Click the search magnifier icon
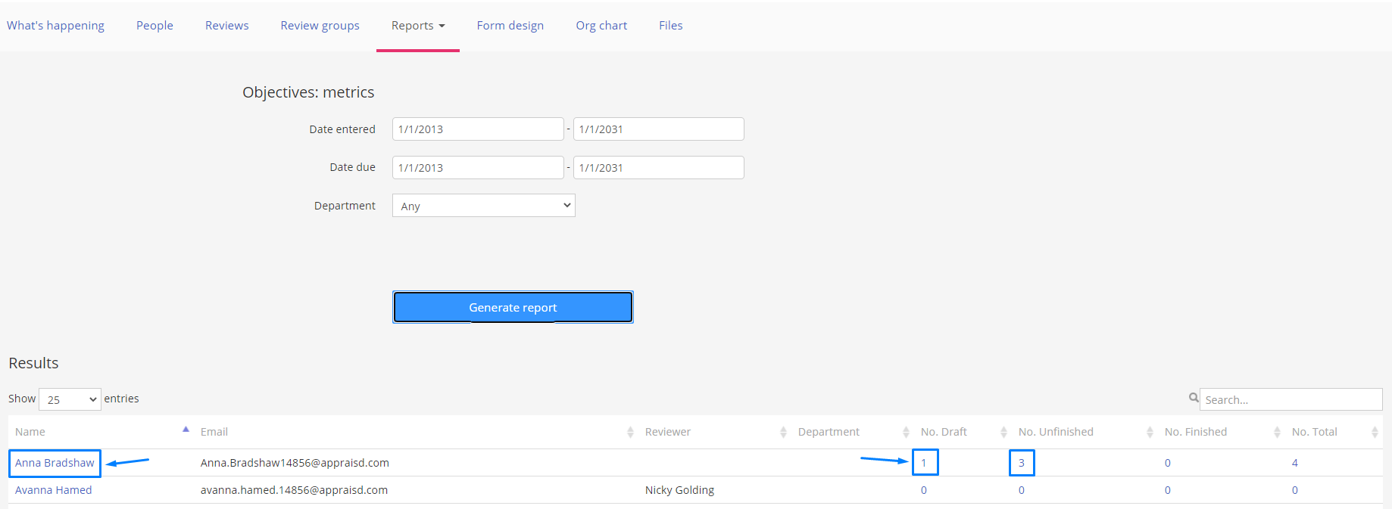Image resolution: width=1392 pixels, height=509 pixels. (x=1194, y=398)
